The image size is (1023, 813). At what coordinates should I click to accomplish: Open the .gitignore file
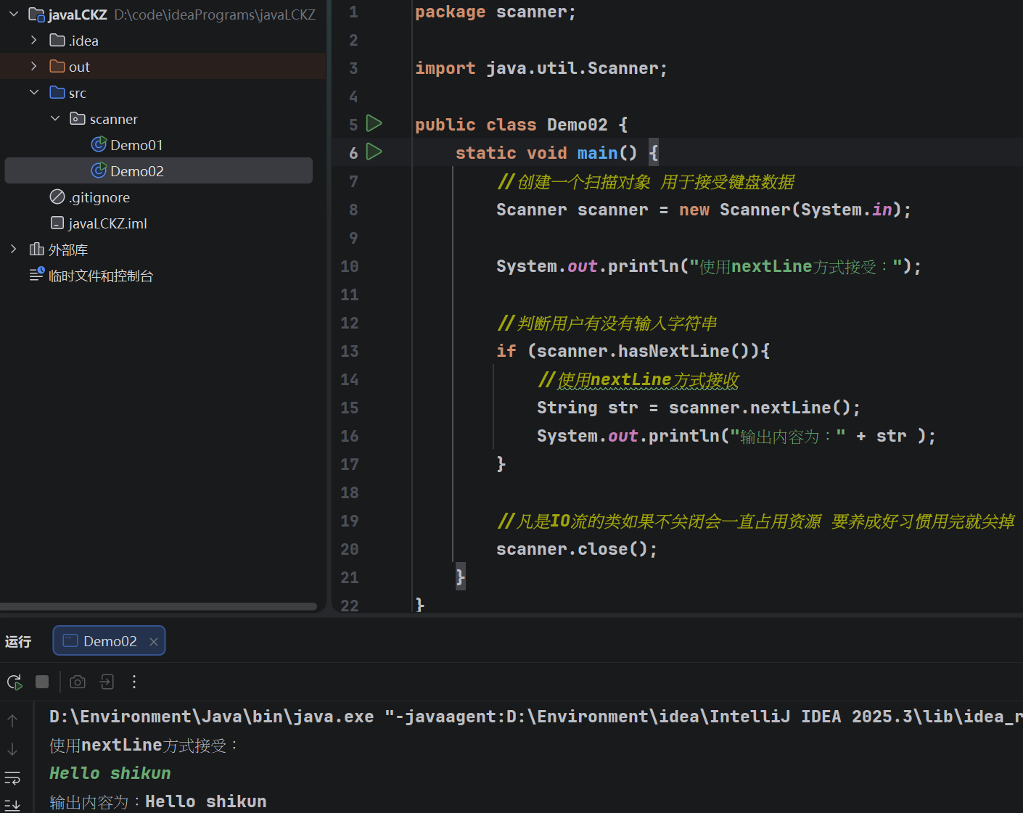click(99, 197)
